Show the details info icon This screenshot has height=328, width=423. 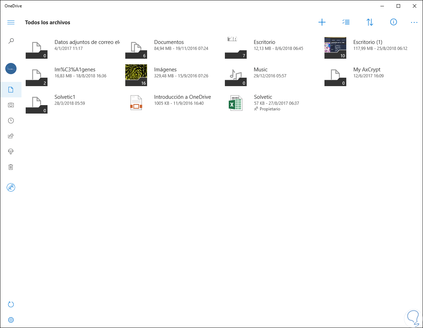coord(393,22)
